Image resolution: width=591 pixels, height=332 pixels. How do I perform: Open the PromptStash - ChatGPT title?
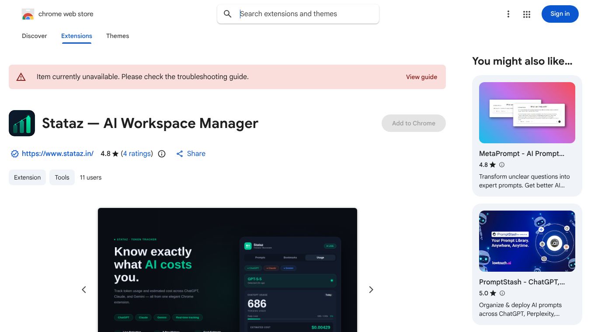coord(522,282)
